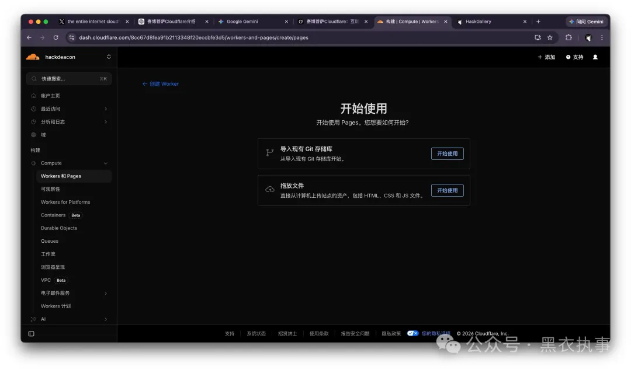Open a new browser tab
The width and height of the screenshot is (631, 370).
(x=539, y=22)
